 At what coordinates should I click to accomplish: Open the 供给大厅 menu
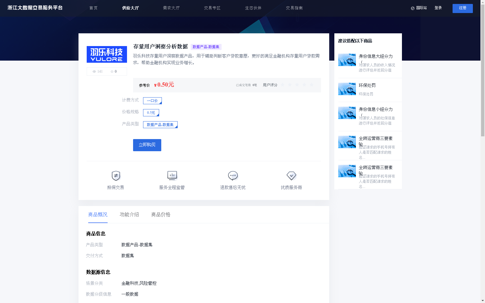tap(130, 8)
